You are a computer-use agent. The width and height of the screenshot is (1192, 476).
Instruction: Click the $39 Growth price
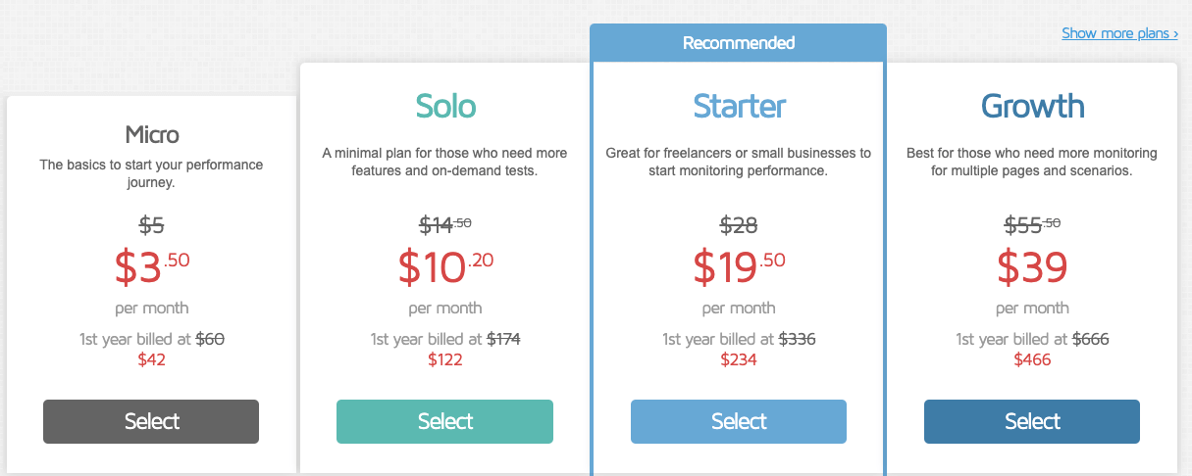coord(1032,266)
